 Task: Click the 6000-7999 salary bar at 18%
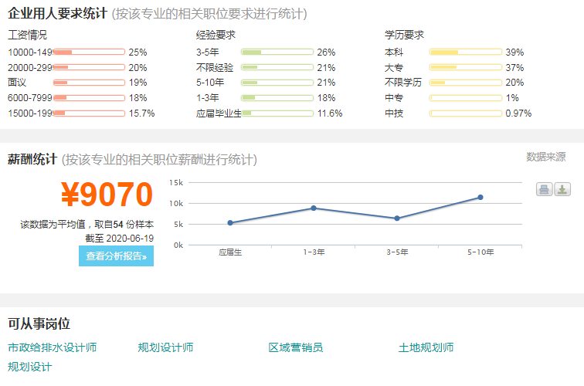click(89, 98)
